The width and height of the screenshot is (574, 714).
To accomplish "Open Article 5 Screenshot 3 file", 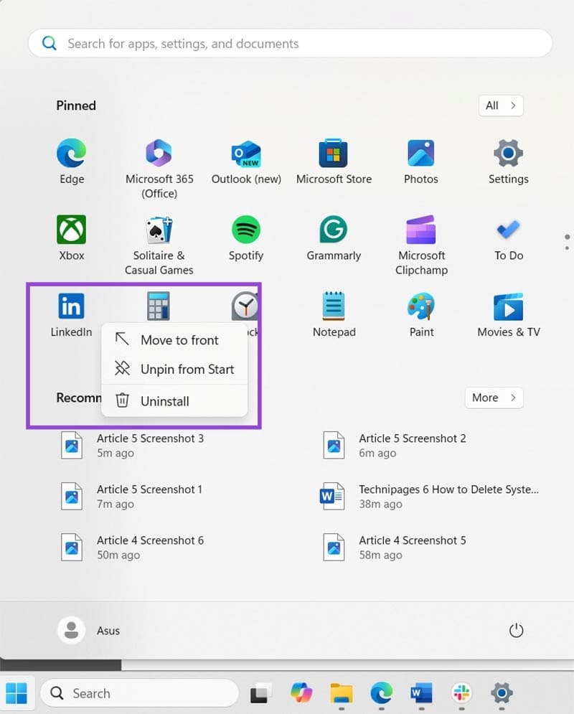I will 132,446.
